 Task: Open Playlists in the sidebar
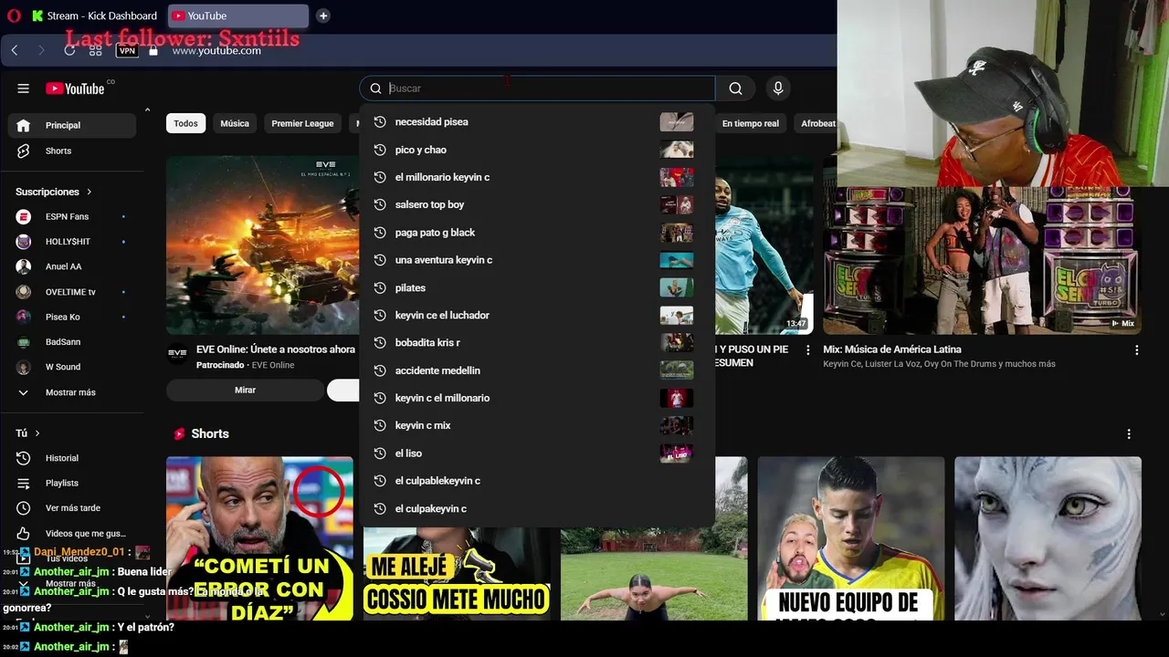coord(72,483)
